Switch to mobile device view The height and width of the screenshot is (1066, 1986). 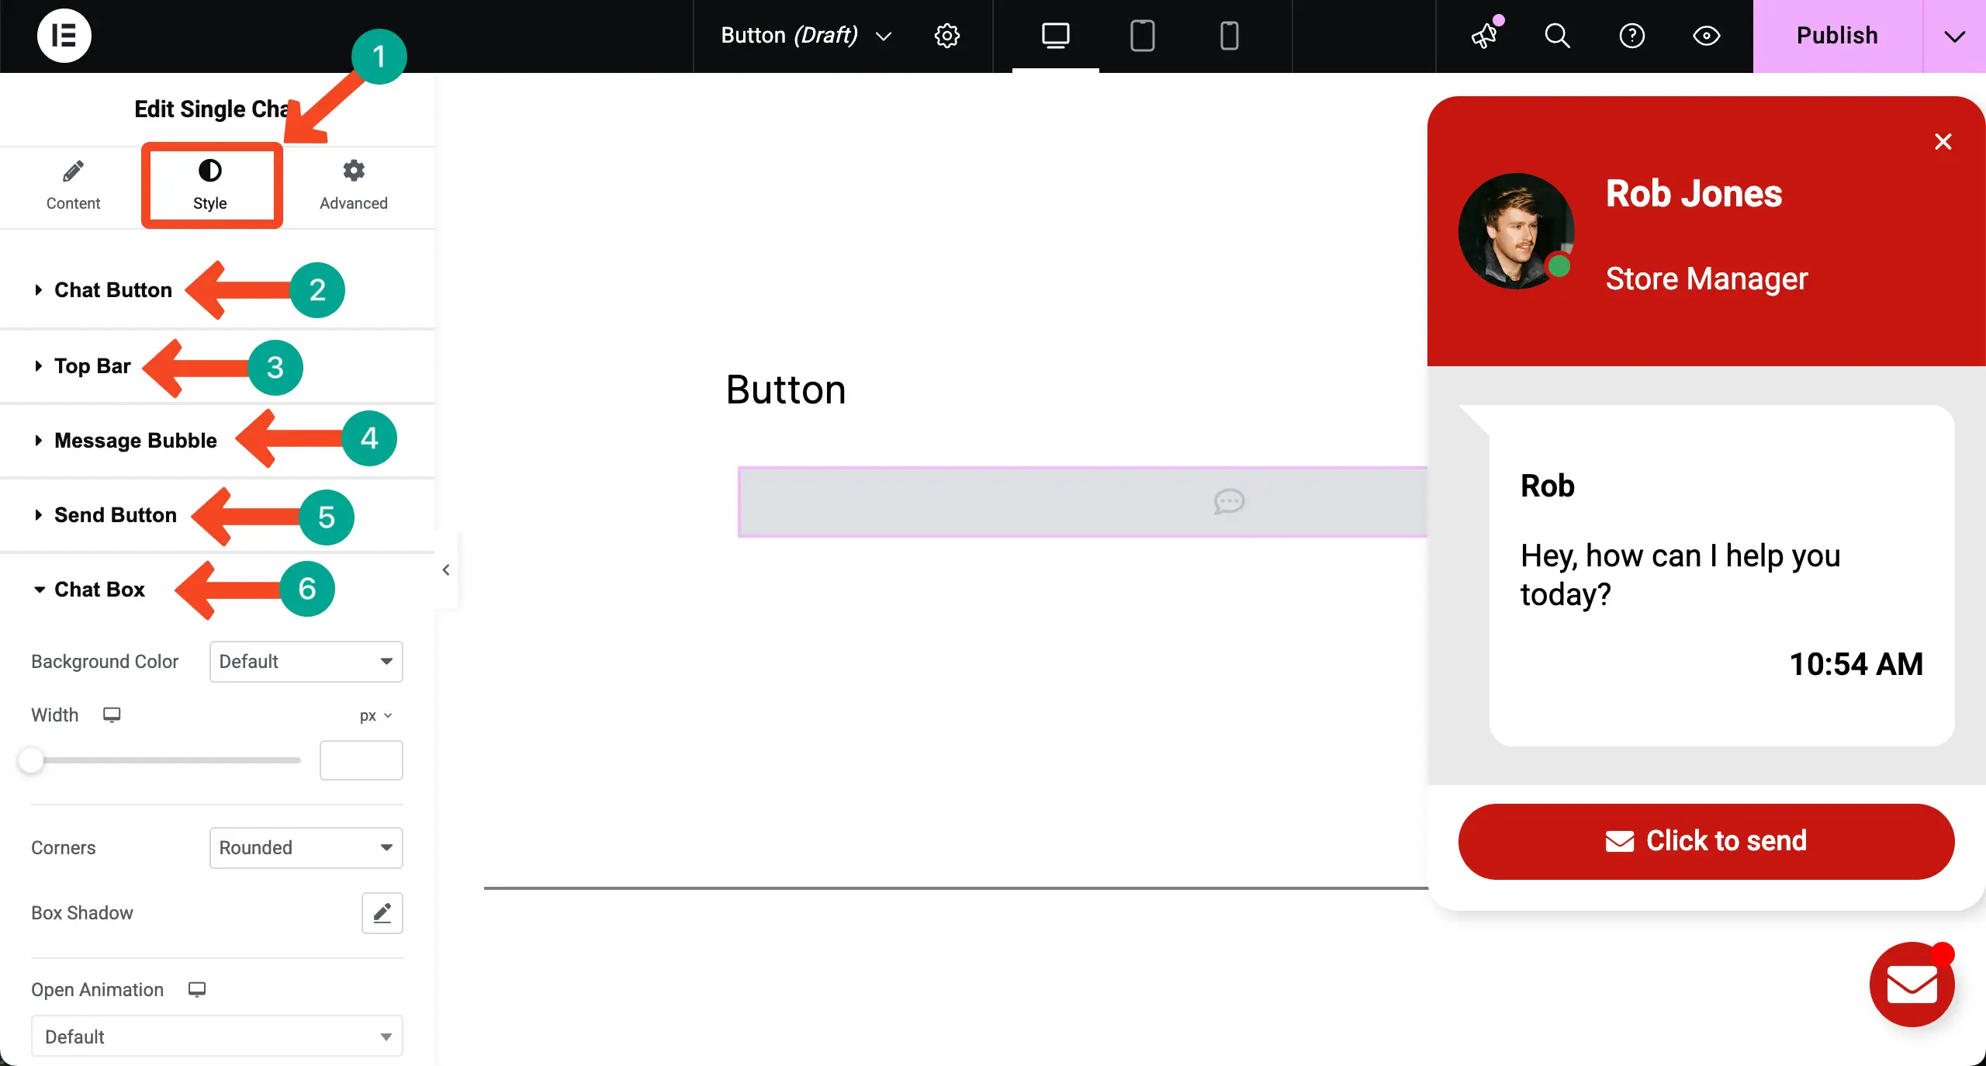tap(1229, 36)
